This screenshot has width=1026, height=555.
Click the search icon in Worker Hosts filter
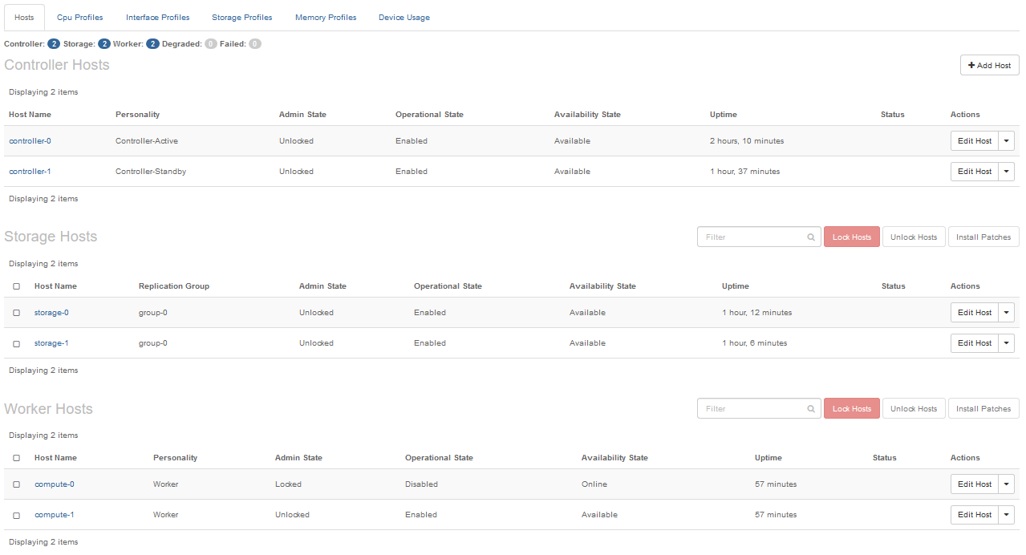[811, 409]
